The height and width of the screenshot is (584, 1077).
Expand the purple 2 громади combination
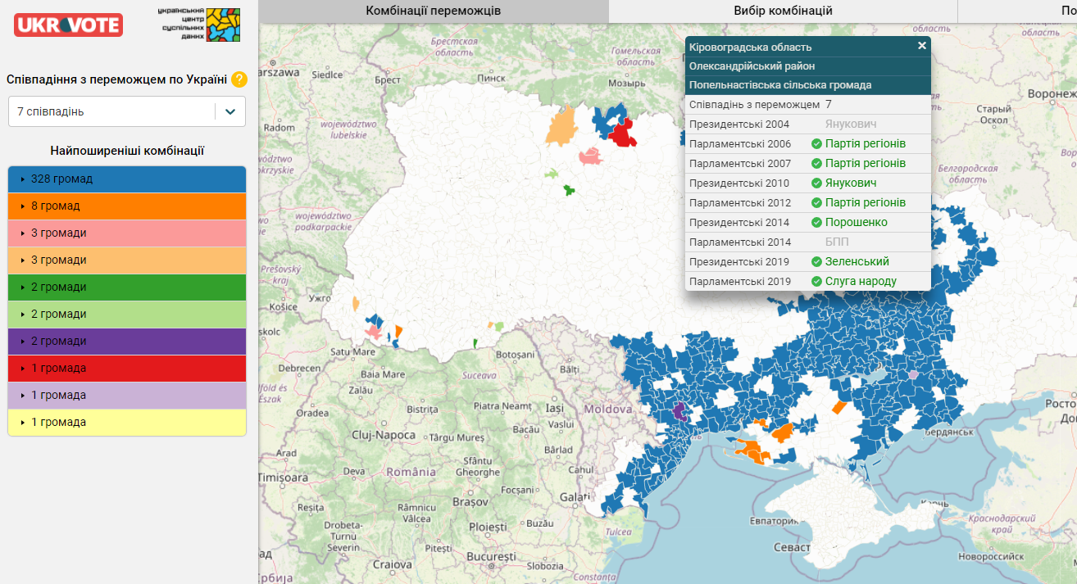click(x=127, y=341)
